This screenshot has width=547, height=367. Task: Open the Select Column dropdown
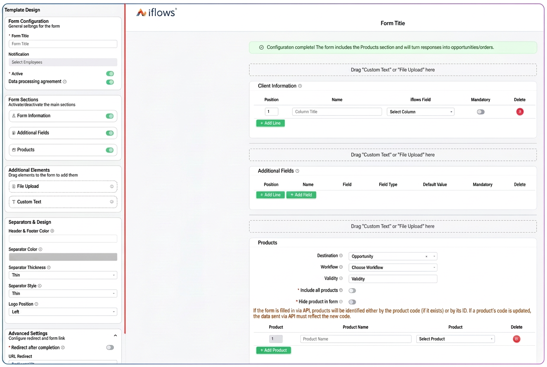click(421, 112)
